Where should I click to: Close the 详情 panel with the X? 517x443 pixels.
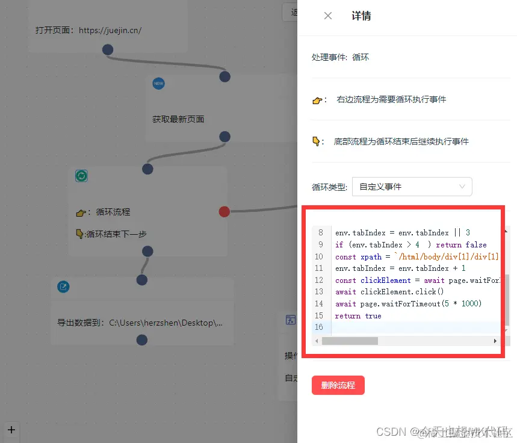(x=327, y=16)
